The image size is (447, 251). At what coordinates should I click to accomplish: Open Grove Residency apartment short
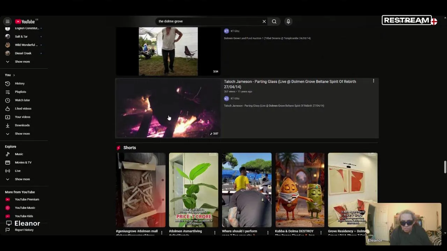[x=353, y=190]
